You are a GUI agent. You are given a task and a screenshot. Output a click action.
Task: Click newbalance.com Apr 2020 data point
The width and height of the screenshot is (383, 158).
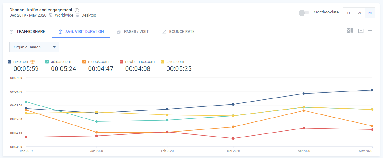click(x=304, y=128)
